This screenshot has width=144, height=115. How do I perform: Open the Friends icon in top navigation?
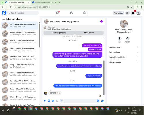[71, 13]
